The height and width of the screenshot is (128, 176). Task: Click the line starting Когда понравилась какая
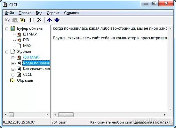(110, 28)
